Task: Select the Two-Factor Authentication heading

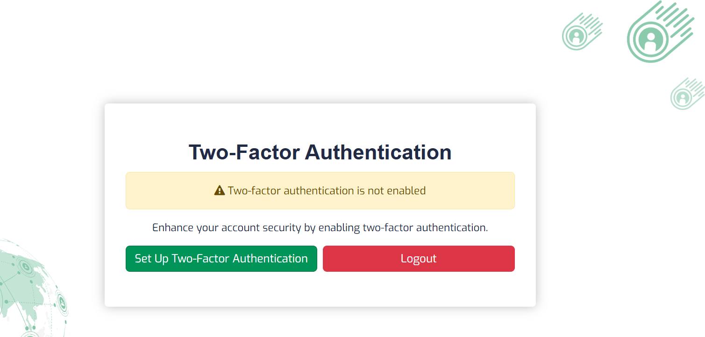Action: coord(320,152)
